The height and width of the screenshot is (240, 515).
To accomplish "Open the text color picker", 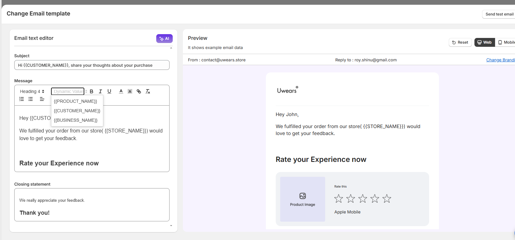I will click(x=121, y=91).
